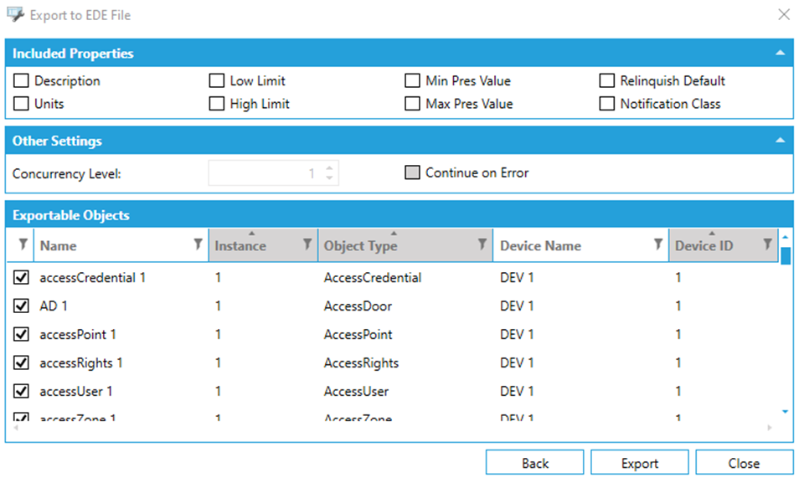Select the AccessDoor object type cell
The height and width of the screenshot is (478, 799).
pyautogui.click(x=358, y=306)
